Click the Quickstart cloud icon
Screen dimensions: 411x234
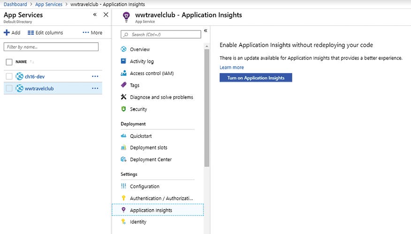123,136
